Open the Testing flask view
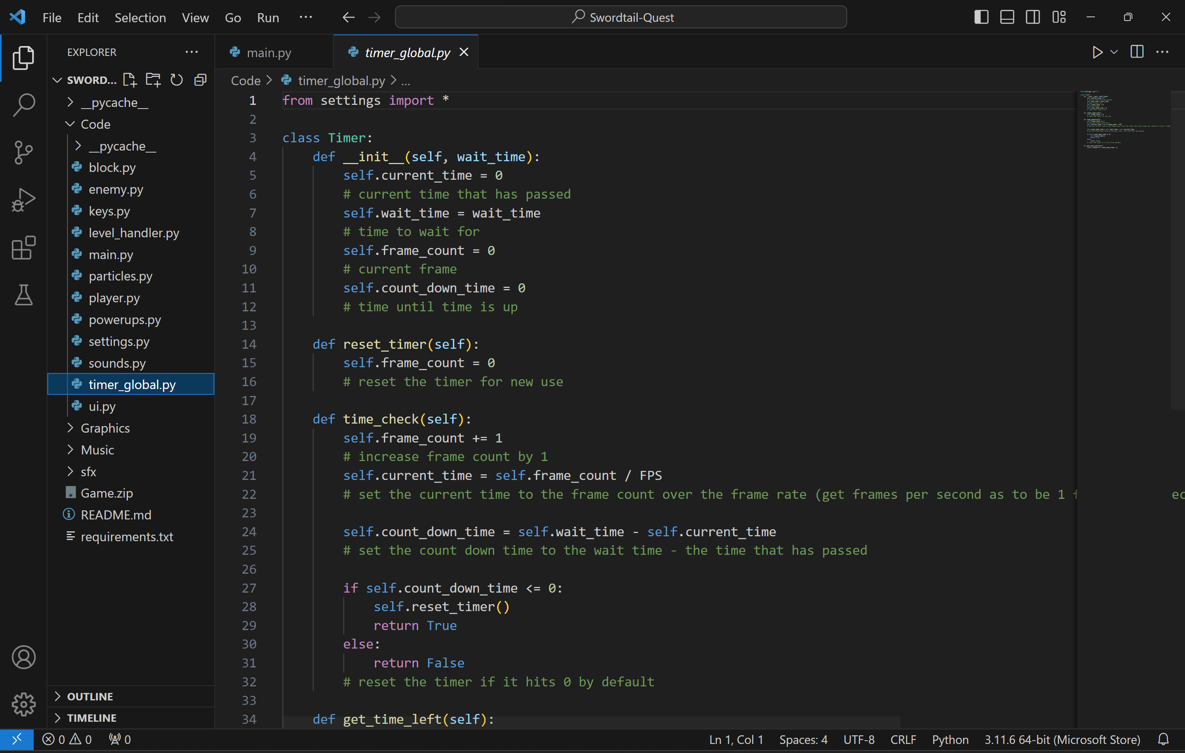 pos(23,295)
